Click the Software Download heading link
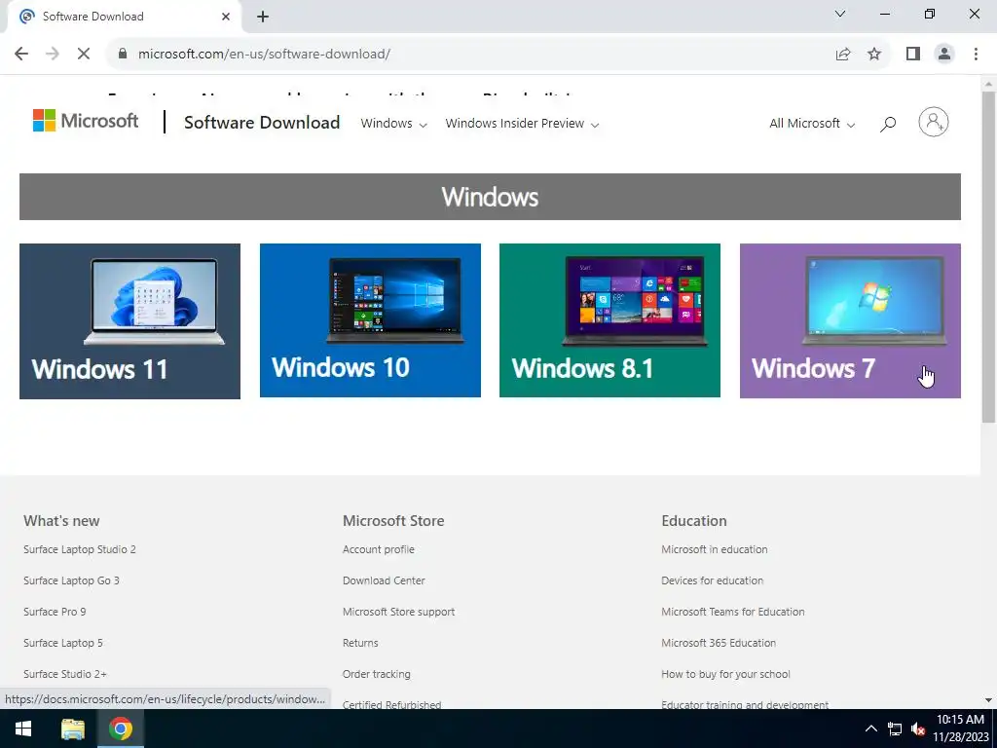Image resolution: width=997 pixels, height=748 pixels. [x=262, y=122]
